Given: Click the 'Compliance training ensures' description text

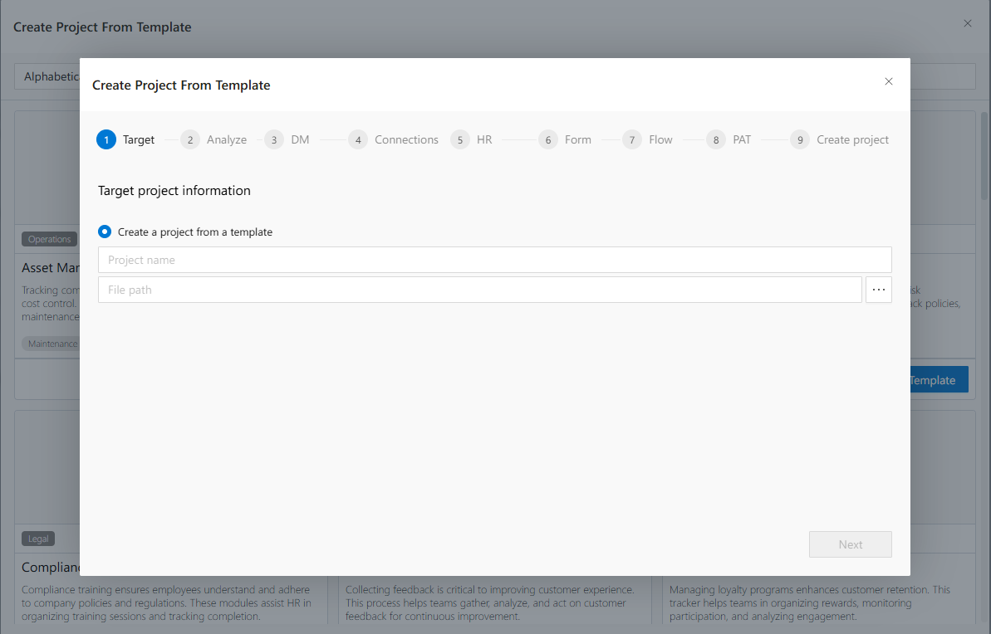Looking at the screenshot, I should (167, 603).
